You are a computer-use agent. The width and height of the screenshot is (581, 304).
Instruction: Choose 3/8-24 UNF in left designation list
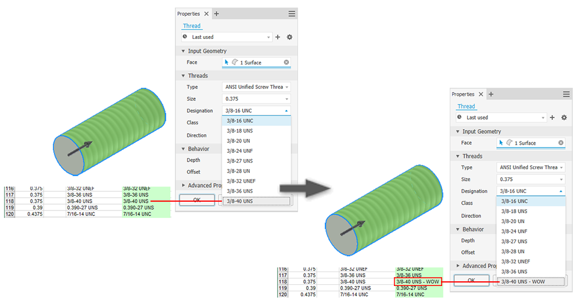pos(256,151)
